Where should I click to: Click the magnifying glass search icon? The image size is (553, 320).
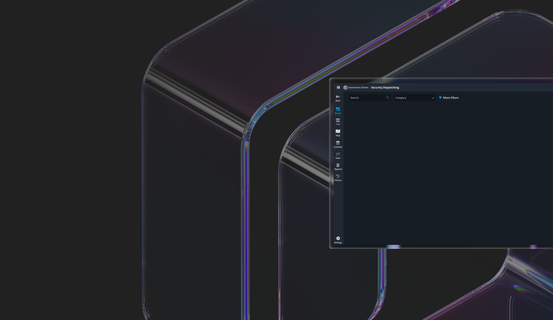(x=388, y=98)
